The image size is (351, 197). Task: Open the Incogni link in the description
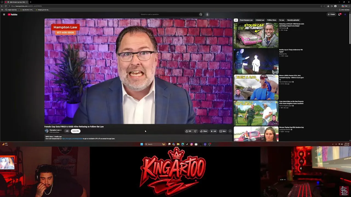[x=72, y=139]
